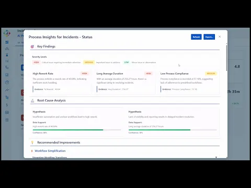Open the image chart sidebar icon
251x188 pixels.
tap(7, 75)
